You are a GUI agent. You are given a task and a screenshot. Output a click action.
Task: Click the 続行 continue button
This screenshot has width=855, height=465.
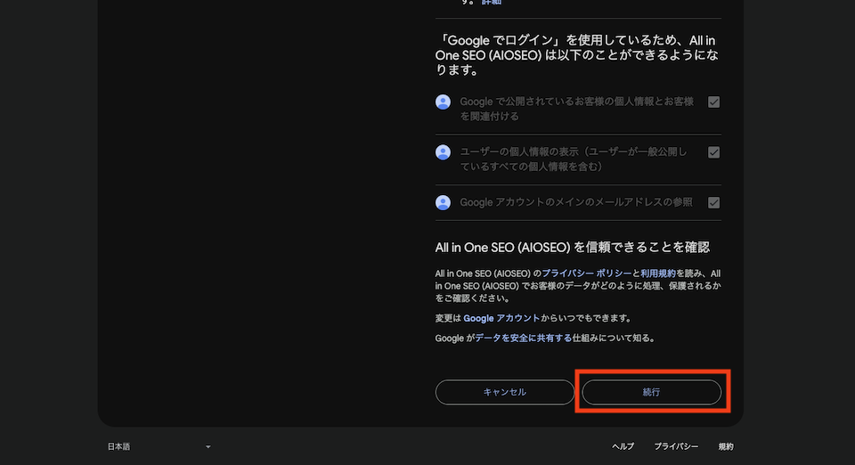coord(651,392)
